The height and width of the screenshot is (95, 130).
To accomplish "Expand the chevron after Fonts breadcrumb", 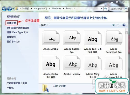I will 74,9.
